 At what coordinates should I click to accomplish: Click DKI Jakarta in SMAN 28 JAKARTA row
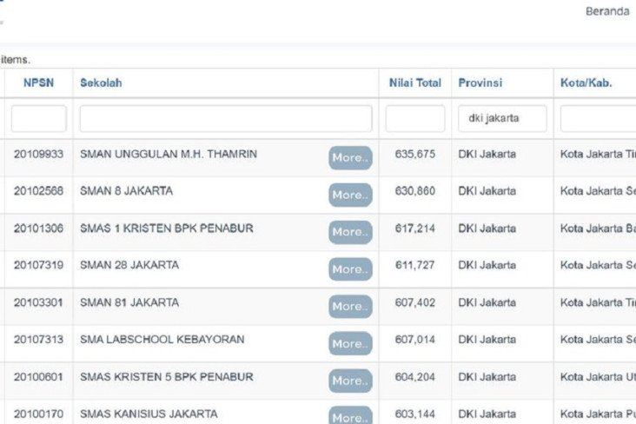coord(487,265)
